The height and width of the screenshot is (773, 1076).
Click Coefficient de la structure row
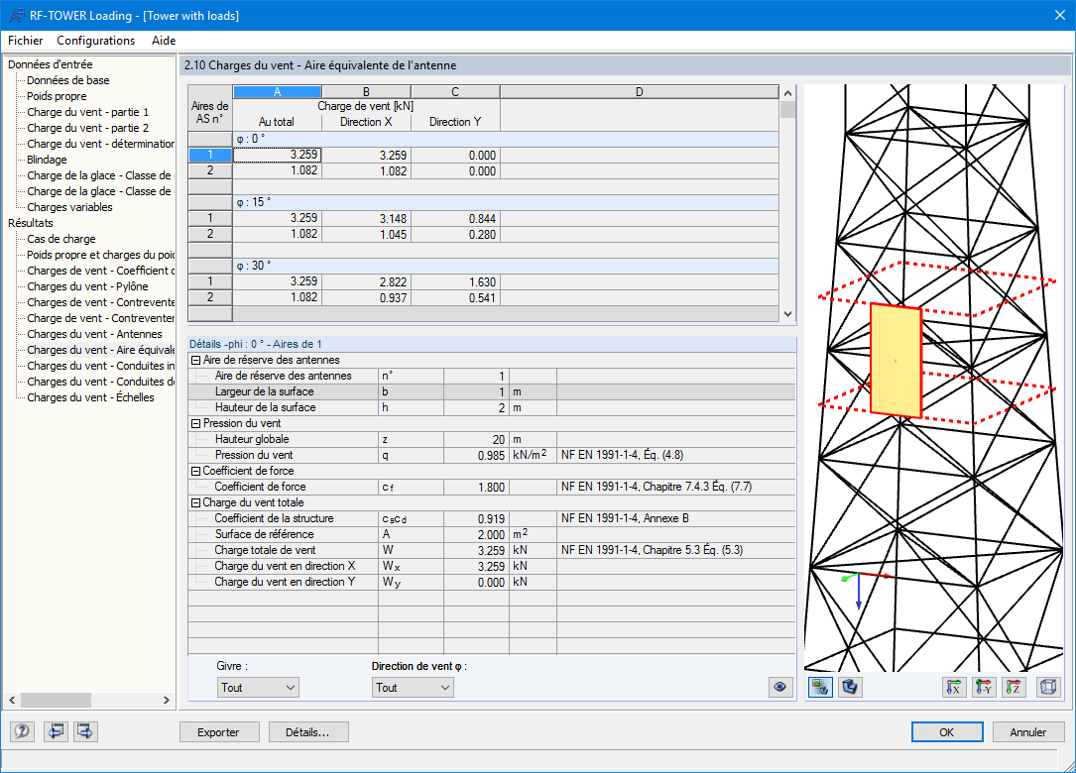click(491, 518)
